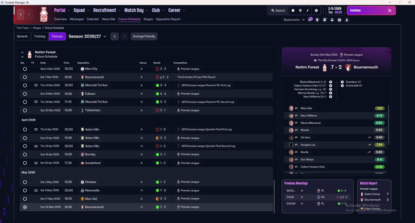Open the 9+ messages chat bubble shortcut
Image resolution: width=415 pixels, height=223 pixels.
310,19
